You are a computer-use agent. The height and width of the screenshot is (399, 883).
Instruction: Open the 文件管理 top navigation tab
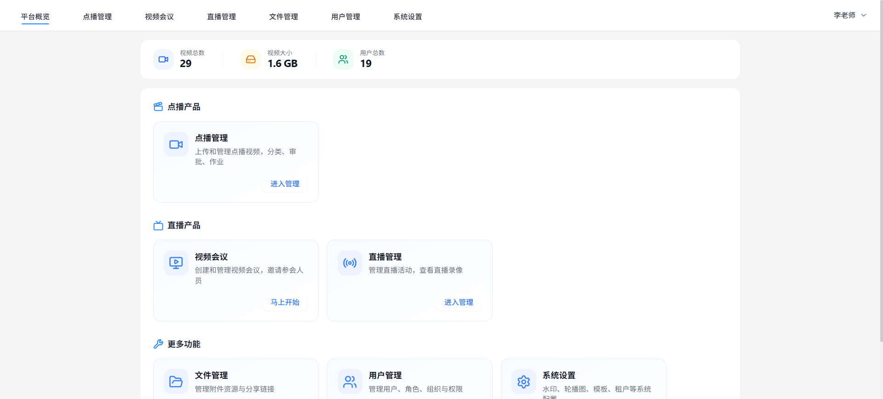[283, 17]
